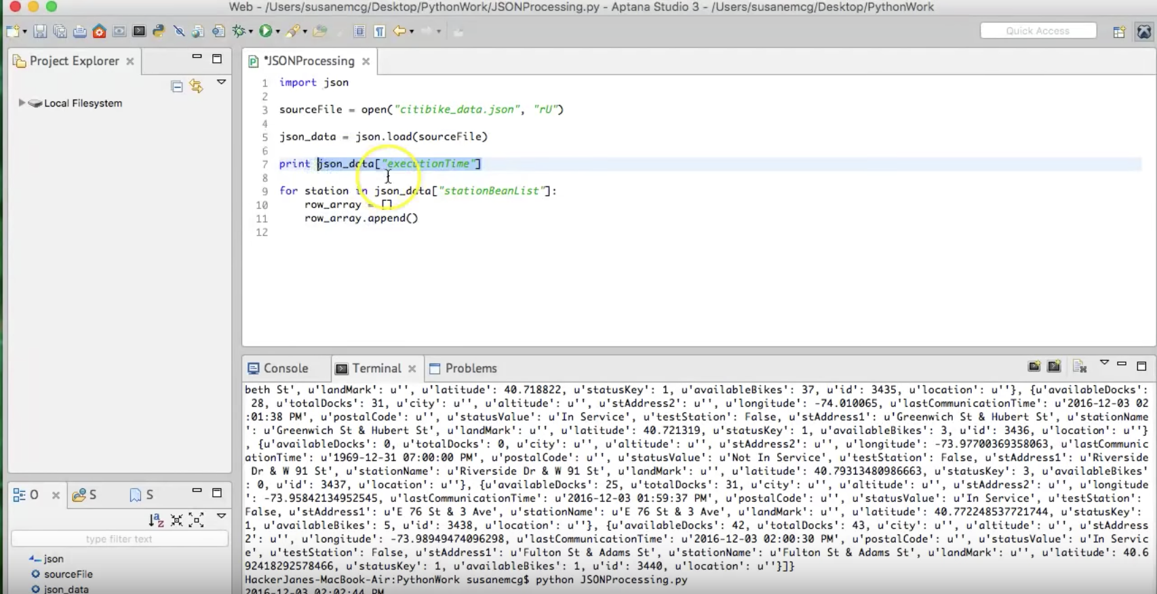The width and height of the screenshot is (1157, 594).
Task: Click "citibike_data.json" string in code
Action: click(x=458, y=109)
